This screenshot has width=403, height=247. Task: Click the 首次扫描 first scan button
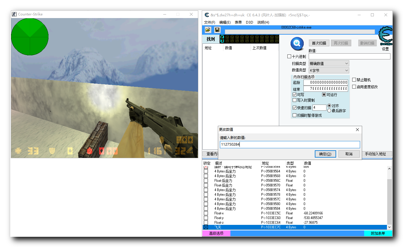click(x=319, y=43)
